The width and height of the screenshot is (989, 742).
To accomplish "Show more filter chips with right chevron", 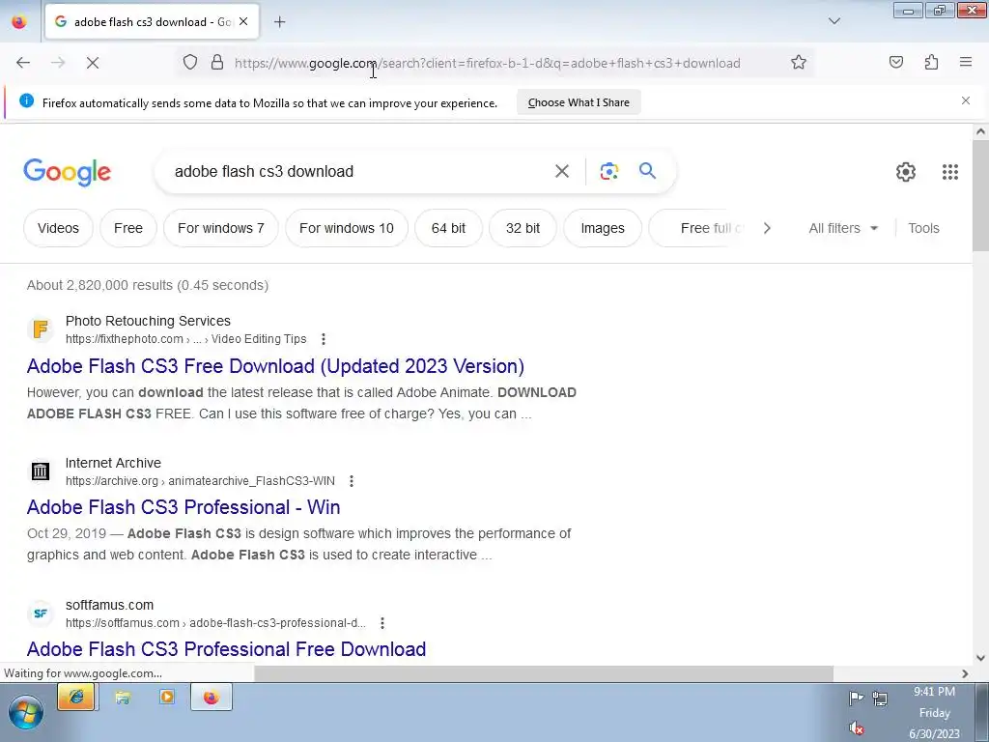I will [767, 228].
